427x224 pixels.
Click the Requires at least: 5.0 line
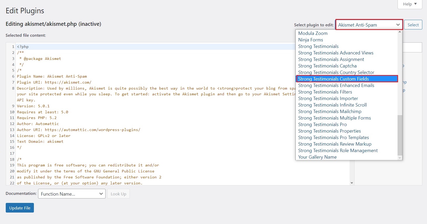click(42, 112)
